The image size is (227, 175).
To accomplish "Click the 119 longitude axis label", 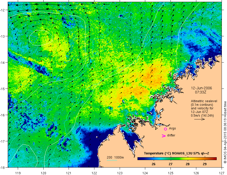I will pos(18,173).
